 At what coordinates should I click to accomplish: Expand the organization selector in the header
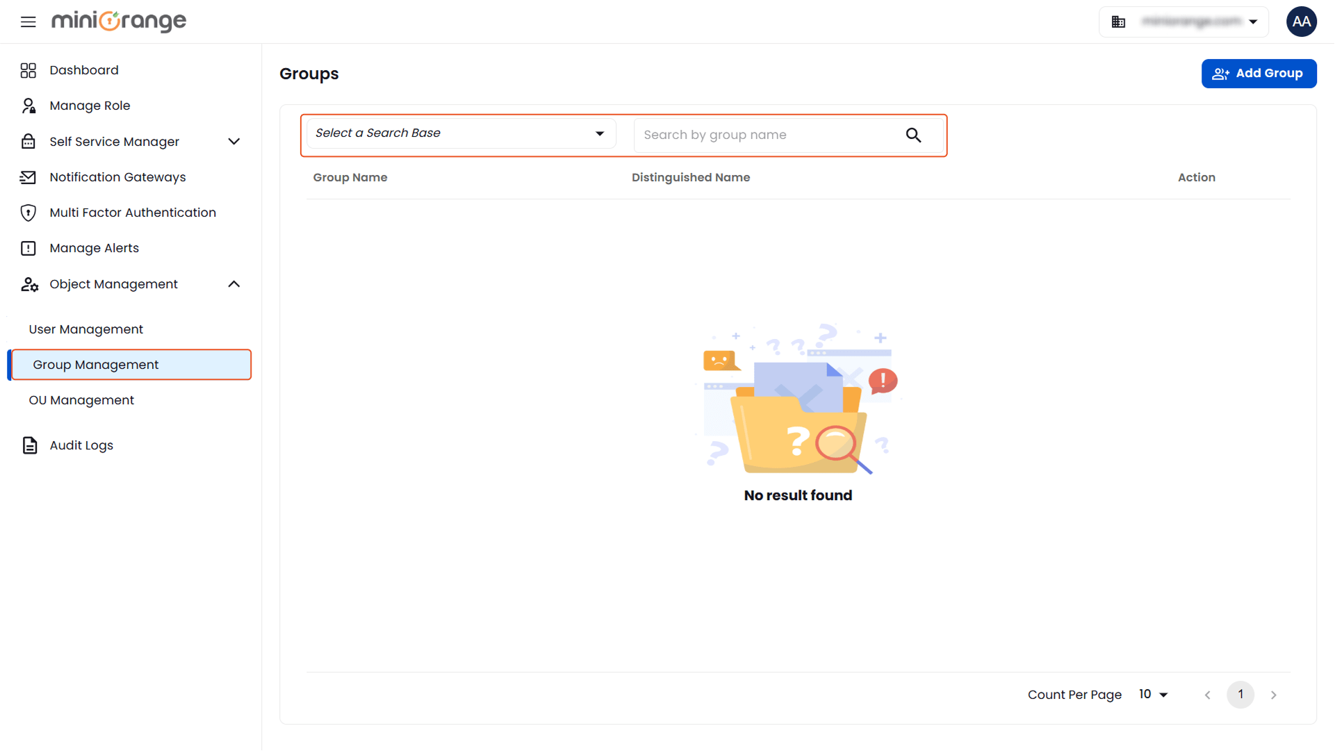point(1254,22)
